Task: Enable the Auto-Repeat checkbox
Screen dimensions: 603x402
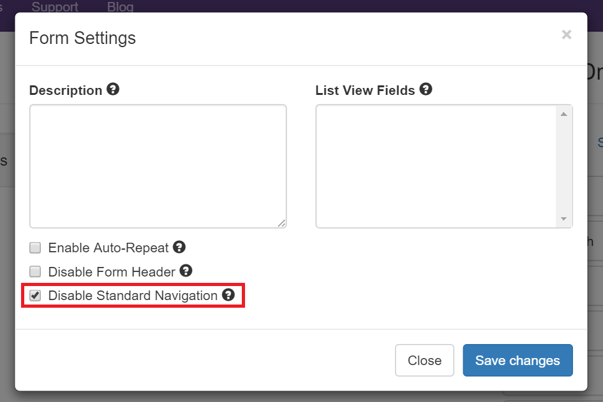Action: (36, 248)
